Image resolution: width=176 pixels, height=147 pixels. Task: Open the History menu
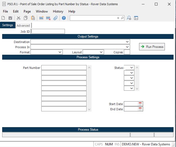(x=58, y=11)
